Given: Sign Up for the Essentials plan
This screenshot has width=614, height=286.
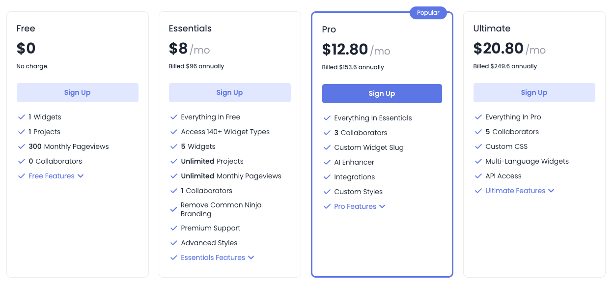Looking at the screenshot, I should point(230,92).
